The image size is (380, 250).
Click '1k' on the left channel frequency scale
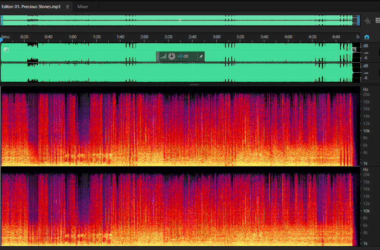(x=365, y=164)
